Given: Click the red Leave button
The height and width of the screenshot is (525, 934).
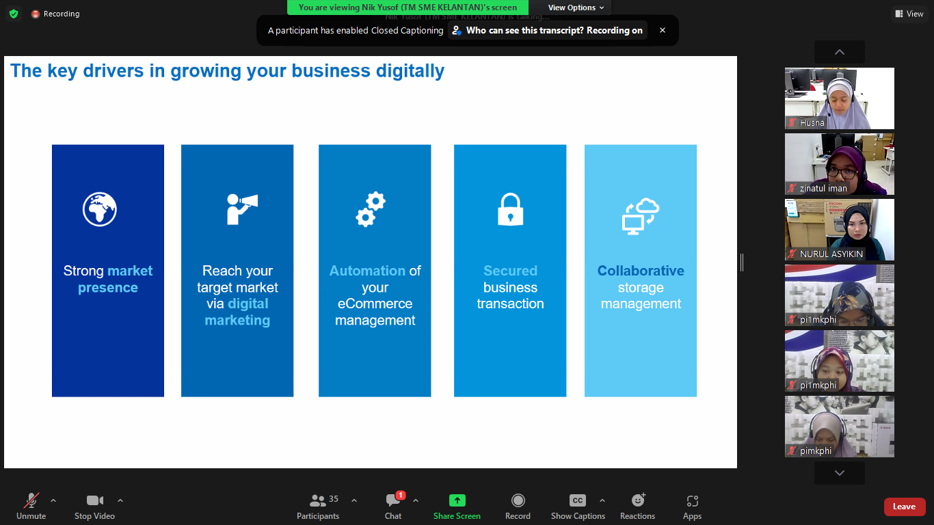Looking at the screenshot, I should point(904,507).
